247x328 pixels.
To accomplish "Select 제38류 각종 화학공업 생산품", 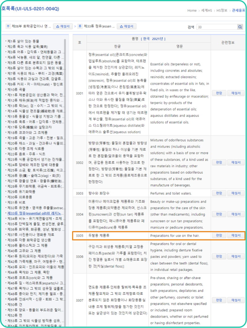I will coord(29,240).
